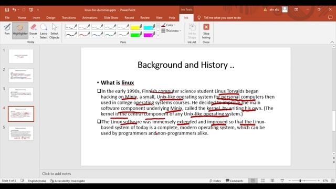
Task: Open ribbon display options icon
Action: click(296, 9)
